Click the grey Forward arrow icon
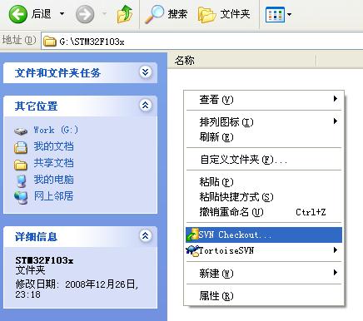The height and width of the screenshot is (321, 363). (85, 14)
